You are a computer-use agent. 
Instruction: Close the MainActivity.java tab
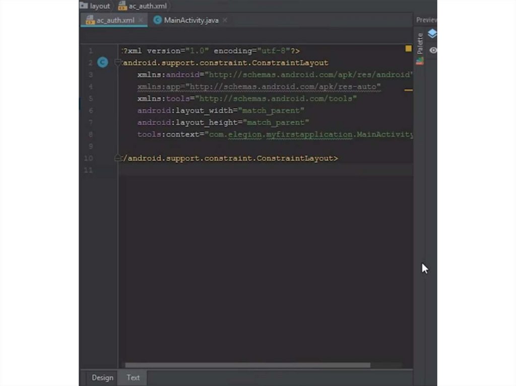click(x=225, y=20)
